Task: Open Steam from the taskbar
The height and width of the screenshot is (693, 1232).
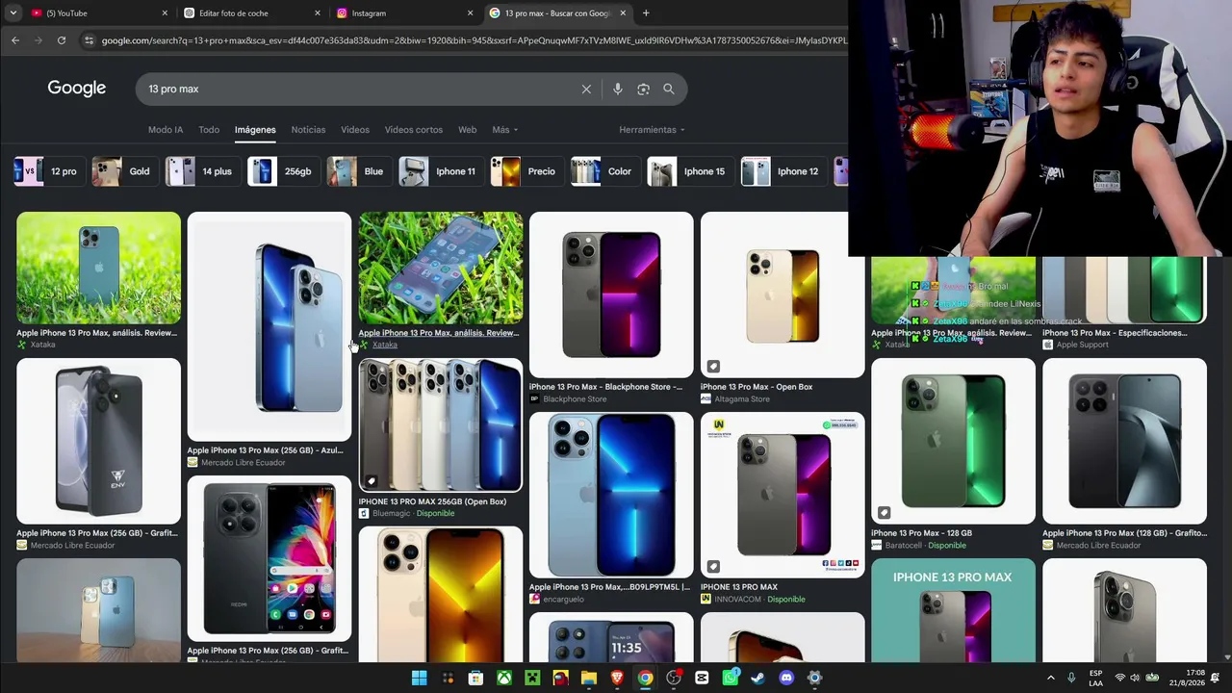Action: (757, 678)
